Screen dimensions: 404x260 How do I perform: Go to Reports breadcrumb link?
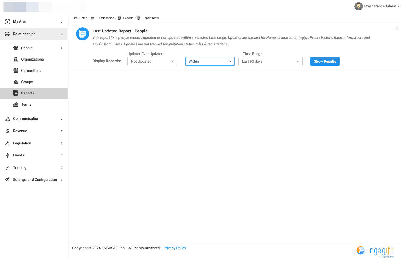[128, 18]
